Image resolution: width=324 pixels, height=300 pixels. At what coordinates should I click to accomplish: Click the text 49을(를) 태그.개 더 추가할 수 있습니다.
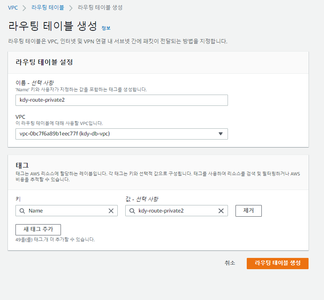pos(55,240)
